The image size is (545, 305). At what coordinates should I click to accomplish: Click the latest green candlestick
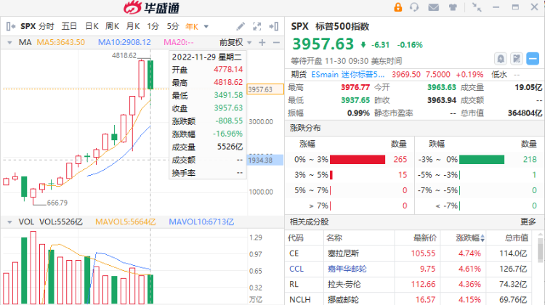coord(150,75)
